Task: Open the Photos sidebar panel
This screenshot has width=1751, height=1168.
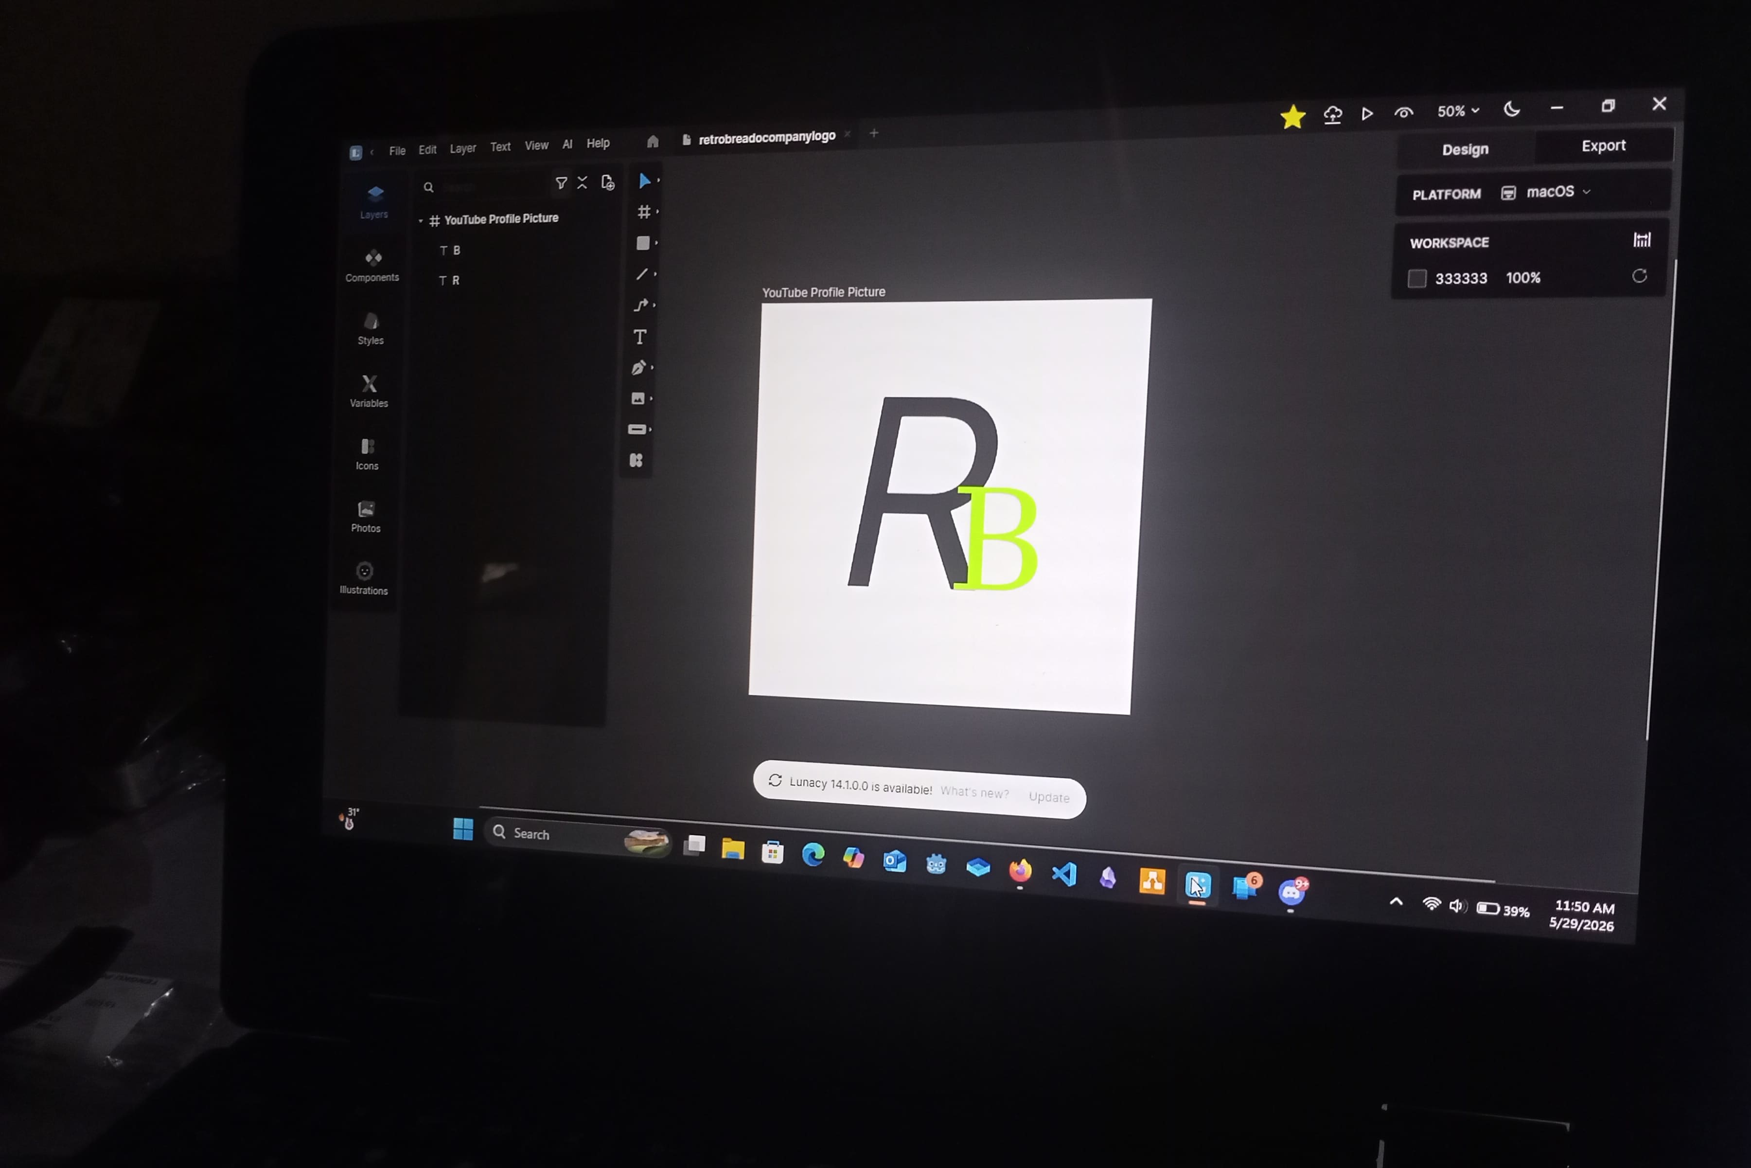Action: (x=366, y=516)
